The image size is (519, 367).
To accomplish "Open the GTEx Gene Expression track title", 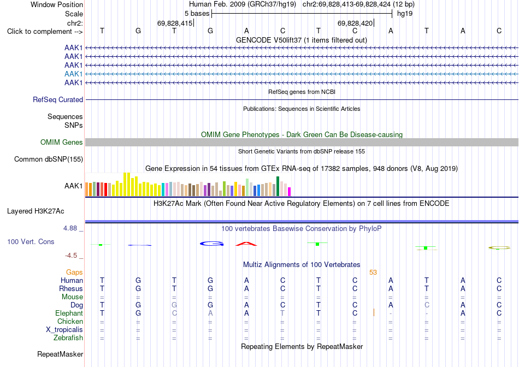I will click(x=301, y=168).
